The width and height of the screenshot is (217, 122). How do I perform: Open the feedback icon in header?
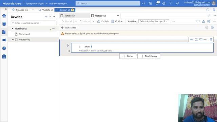(177, 3)
